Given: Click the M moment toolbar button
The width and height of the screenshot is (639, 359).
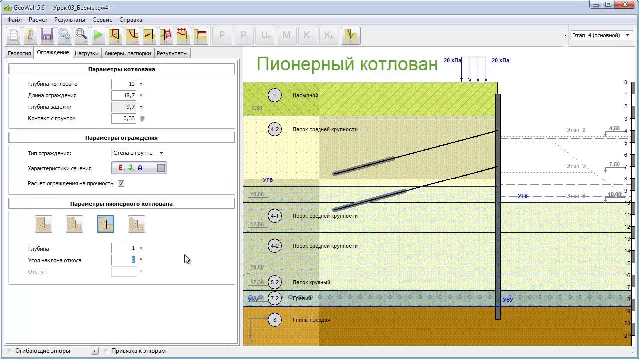Looking at the screenshot, I should (287, 35).
